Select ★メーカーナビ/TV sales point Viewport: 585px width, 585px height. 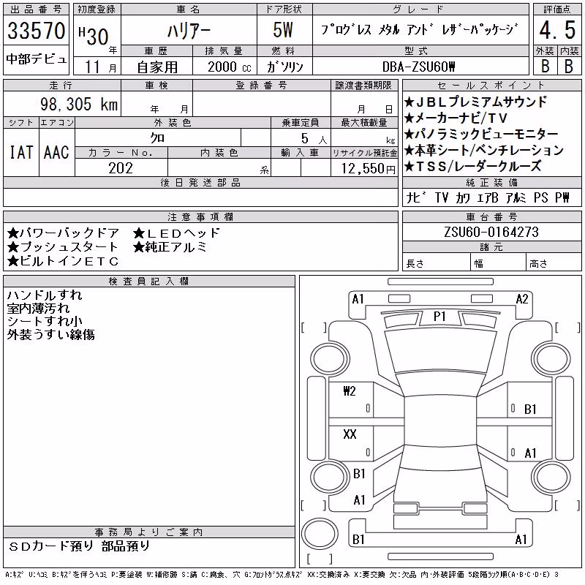[456, 118]
